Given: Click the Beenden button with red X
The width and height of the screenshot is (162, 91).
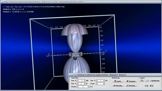Looking at the screenshot, I should pyautogui.click(x=131, y=81).
